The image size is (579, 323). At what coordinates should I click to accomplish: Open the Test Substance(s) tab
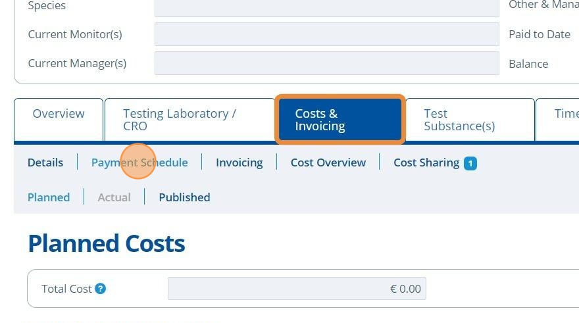click(469, 120)
